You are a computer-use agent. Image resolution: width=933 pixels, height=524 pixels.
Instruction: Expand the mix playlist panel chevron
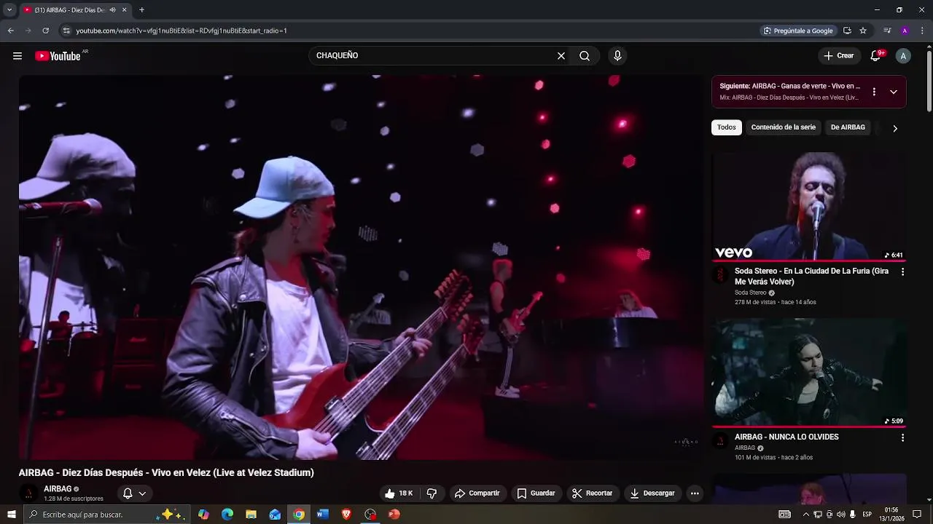coord(894,92)
